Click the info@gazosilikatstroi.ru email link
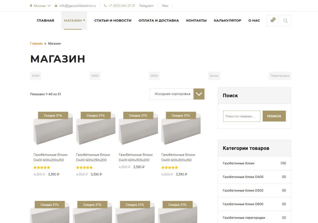The height and width of the screenshot is (223, 318). [77, 6]
